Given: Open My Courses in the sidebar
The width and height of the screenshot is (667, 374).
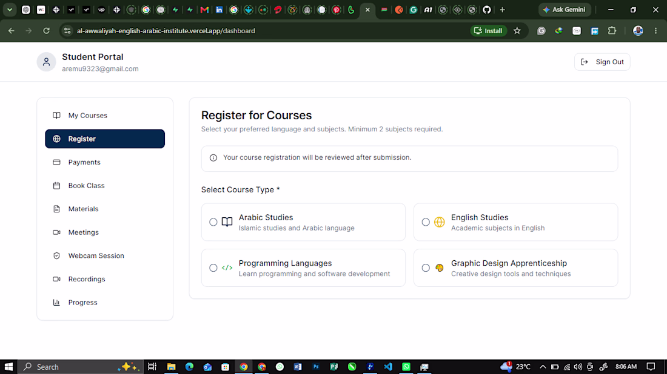Looking at the screenshot, I should pos(105,116).
